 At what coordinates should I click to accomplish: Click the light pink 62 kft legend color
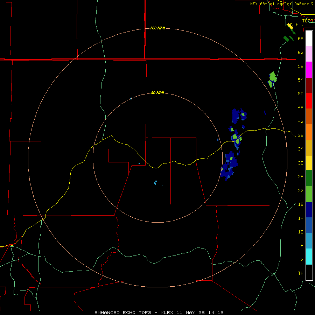pos(309,54)
